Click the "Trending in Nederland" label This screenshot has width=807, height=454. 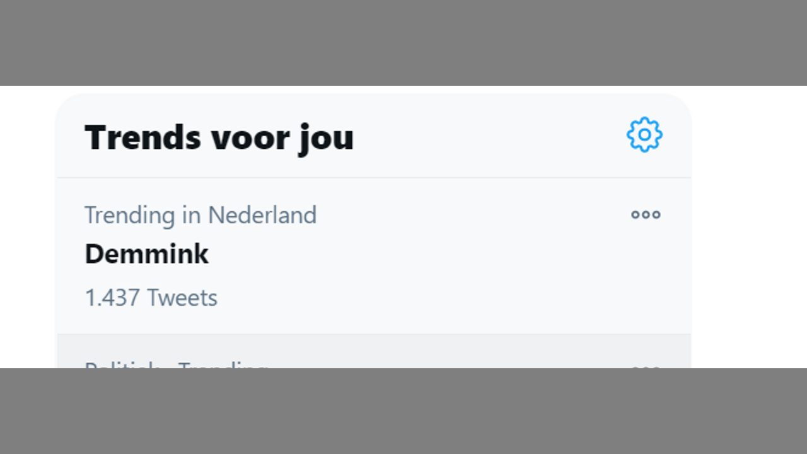click(200, 215)
